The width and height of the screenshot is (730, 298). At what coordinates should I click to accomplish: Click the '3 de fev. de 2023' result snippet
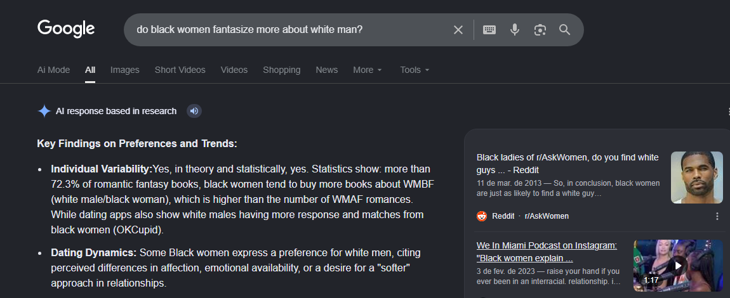[x=548, y=276]
